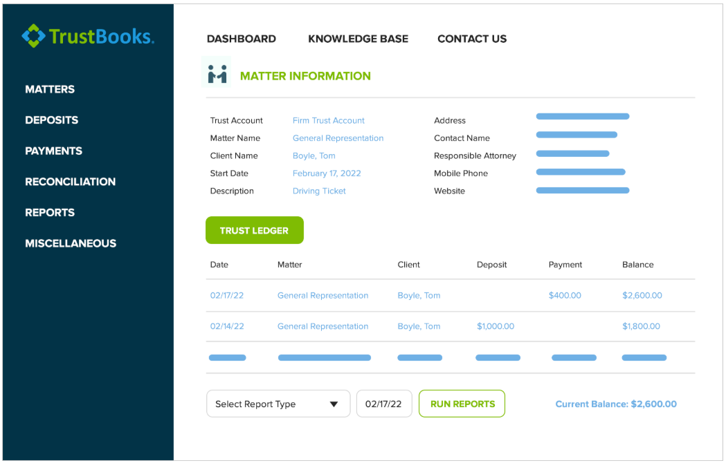Click the report date field 02/17/22
This screenshot has height=463, width=726.
click(384, 404)
